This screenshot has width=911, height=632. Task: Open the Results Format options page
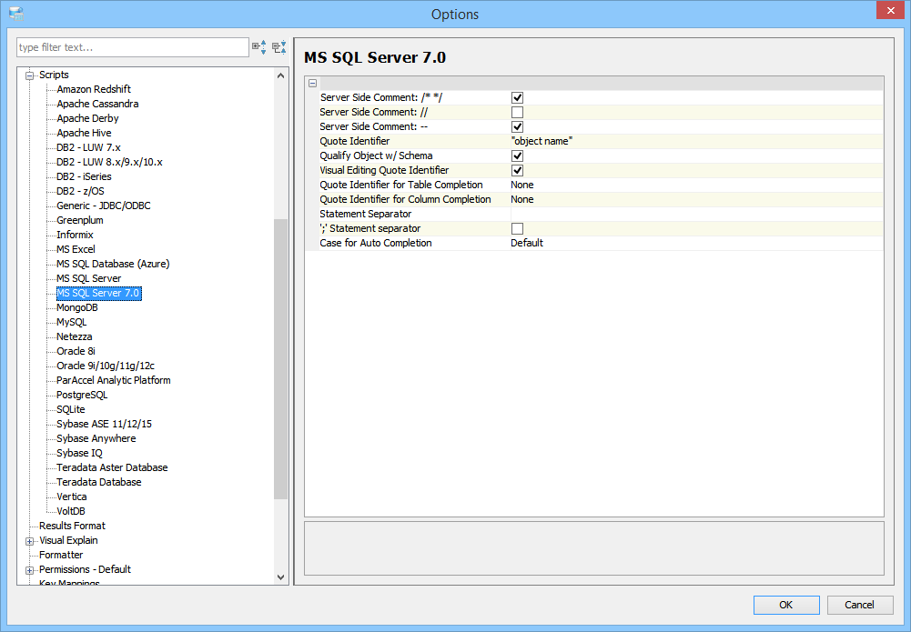point(72,526)
